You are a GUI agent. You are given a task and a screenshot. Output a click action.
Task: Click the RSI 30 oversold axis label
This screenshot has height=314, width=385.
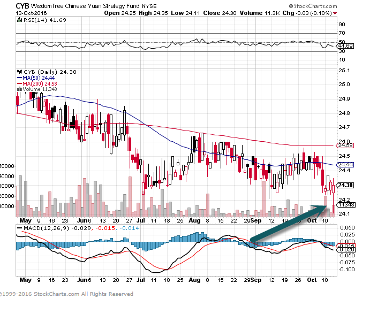tap(342, 51)
